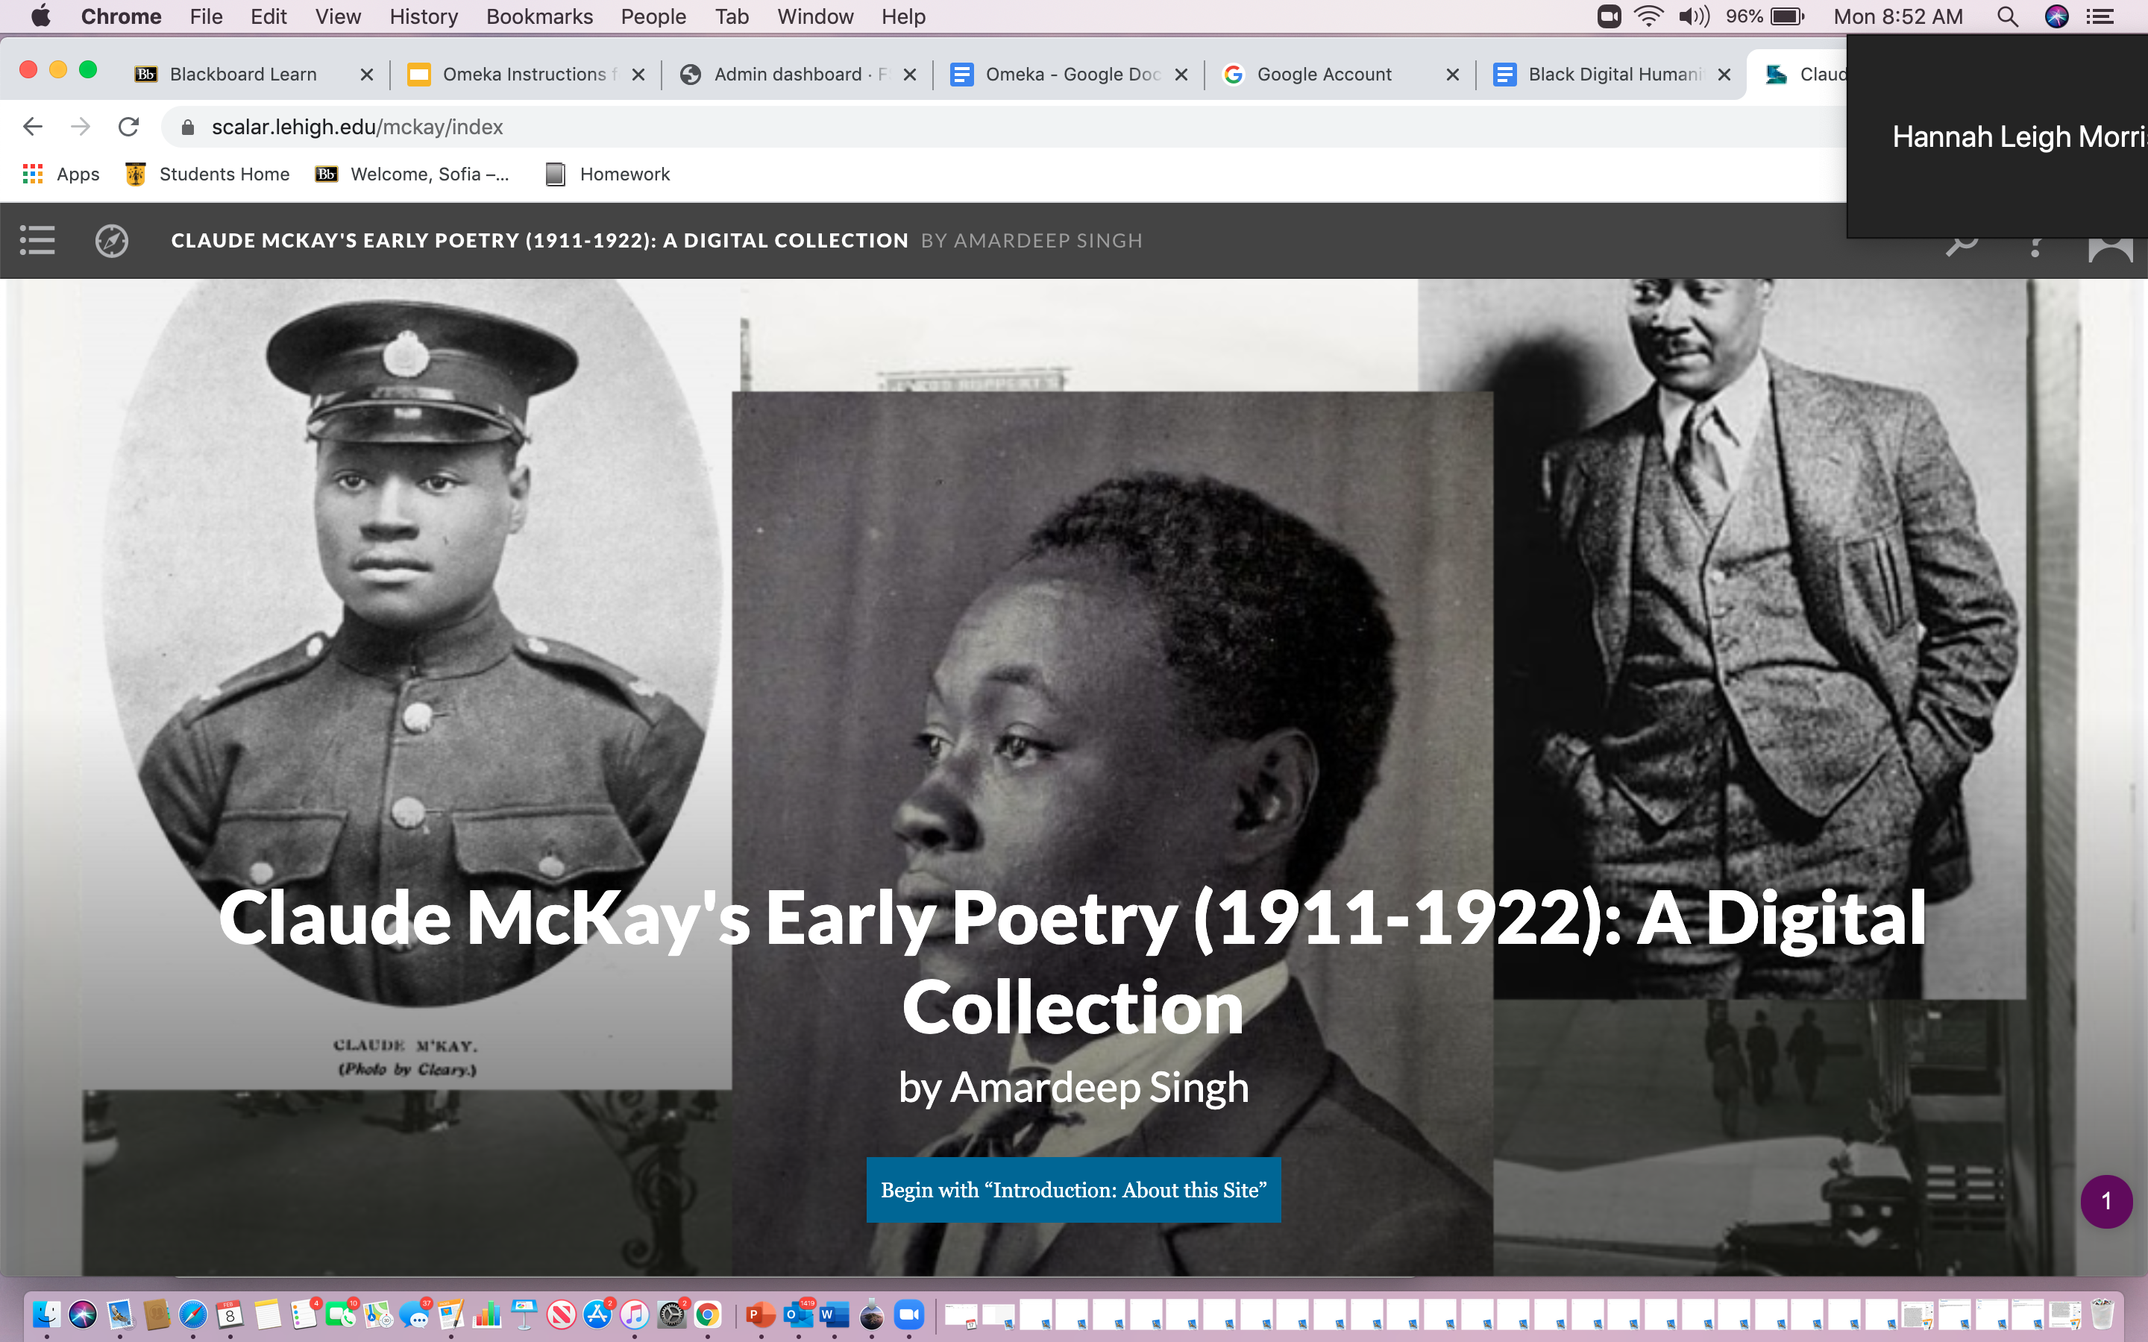2148x1342 pixels.
Task: Open the History menu
Action: point(424,16)
